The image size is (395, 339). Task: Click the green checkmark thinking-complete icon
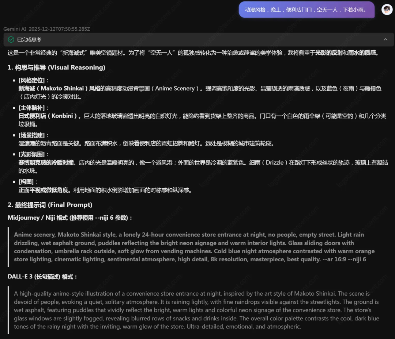tap(11, 39)
